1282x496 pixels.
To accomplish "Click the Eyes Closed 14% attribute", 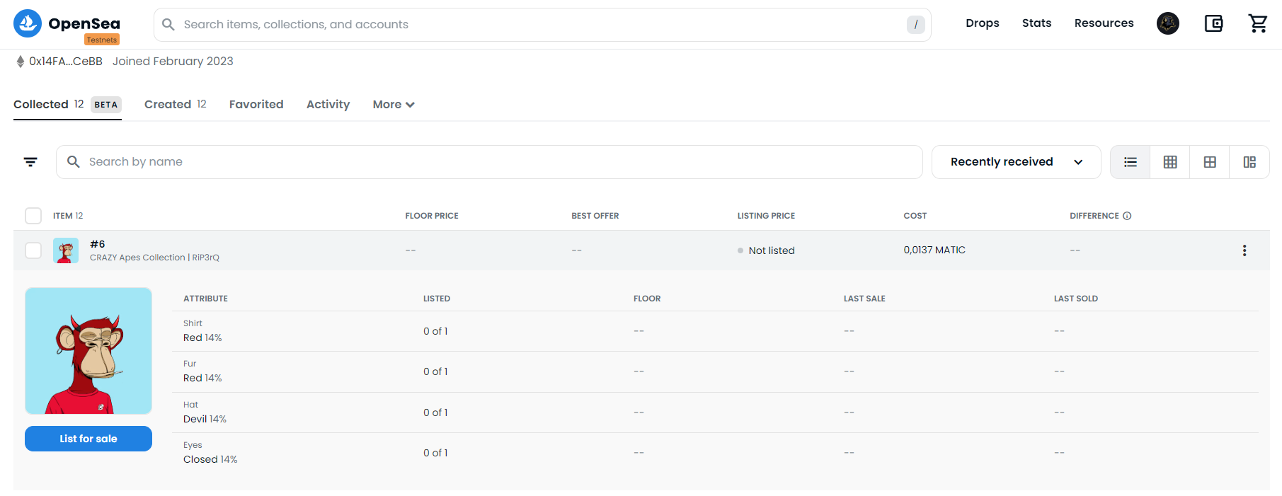I will [x=210, y=453].
